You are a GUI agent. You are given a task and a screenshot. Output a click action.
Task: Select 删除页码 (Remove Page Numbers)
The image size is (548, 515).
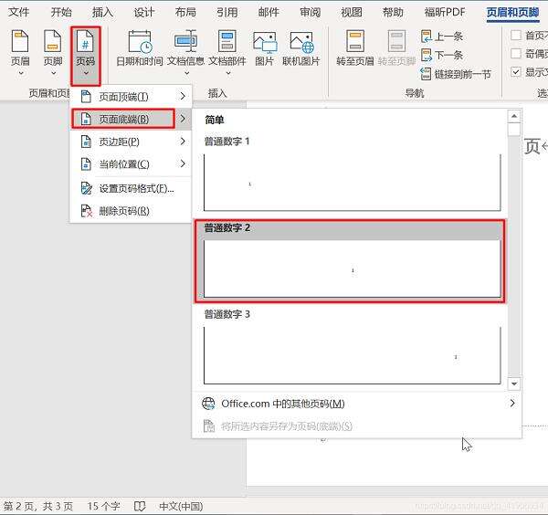coord(124,211)
